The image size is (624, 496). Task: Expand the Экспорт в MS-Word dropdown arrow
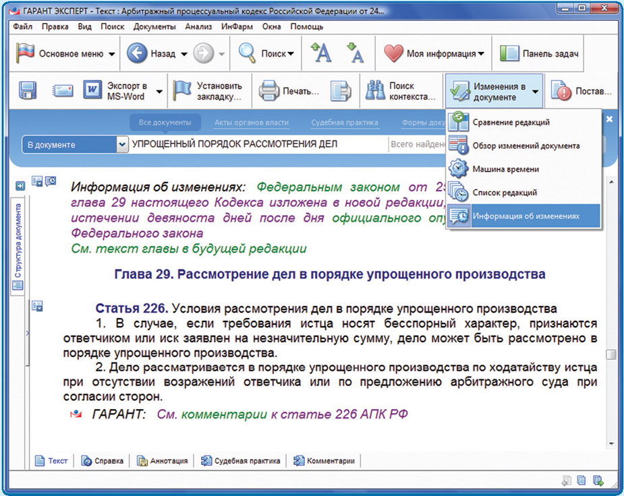(x=160, y=92)
